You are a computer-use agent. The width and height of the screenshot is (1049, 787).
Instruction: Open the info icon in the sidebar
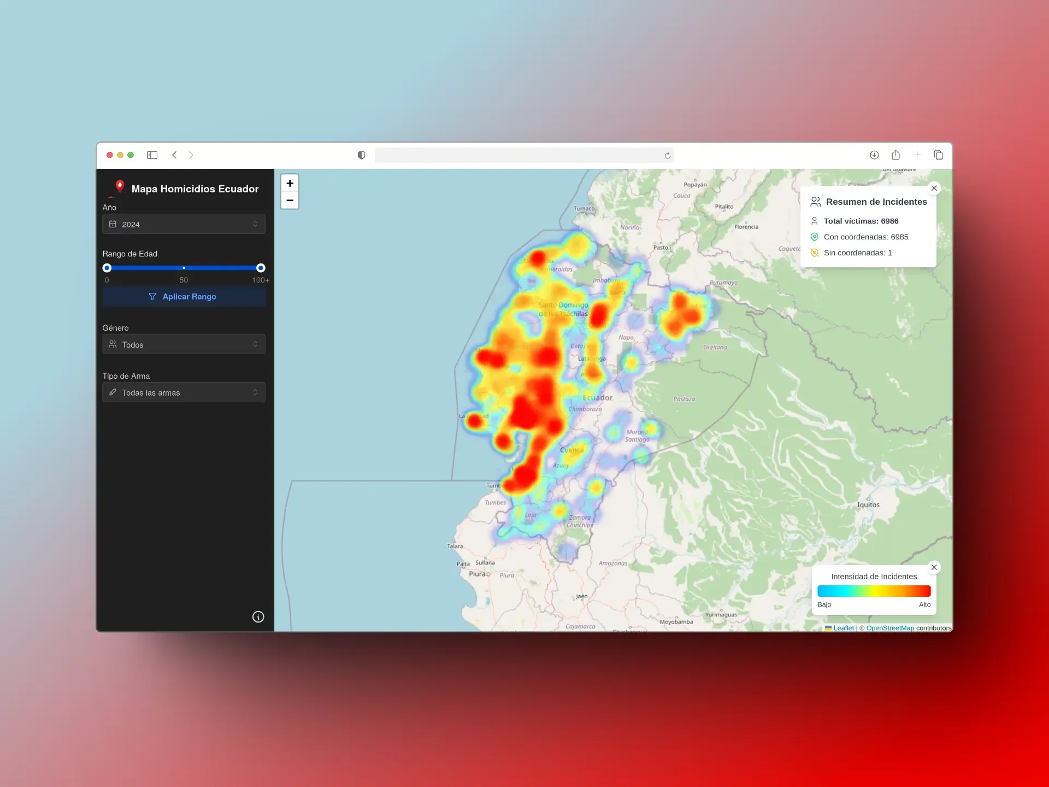258,617
